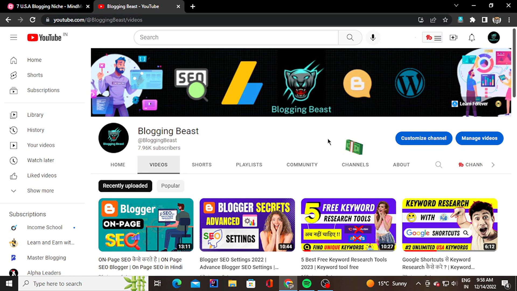517x291 pixels.
Task: Switch to the PLAYLISTS channel tab
Action: point(249,165)
